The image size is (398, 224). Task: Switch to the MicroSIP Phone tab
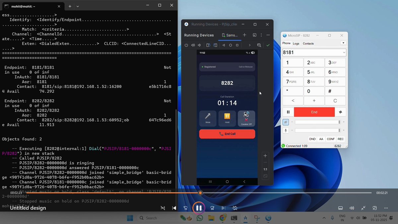286,43
